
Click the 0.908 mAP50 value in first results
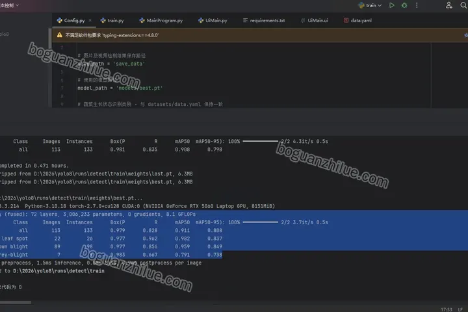pos(183,149)
